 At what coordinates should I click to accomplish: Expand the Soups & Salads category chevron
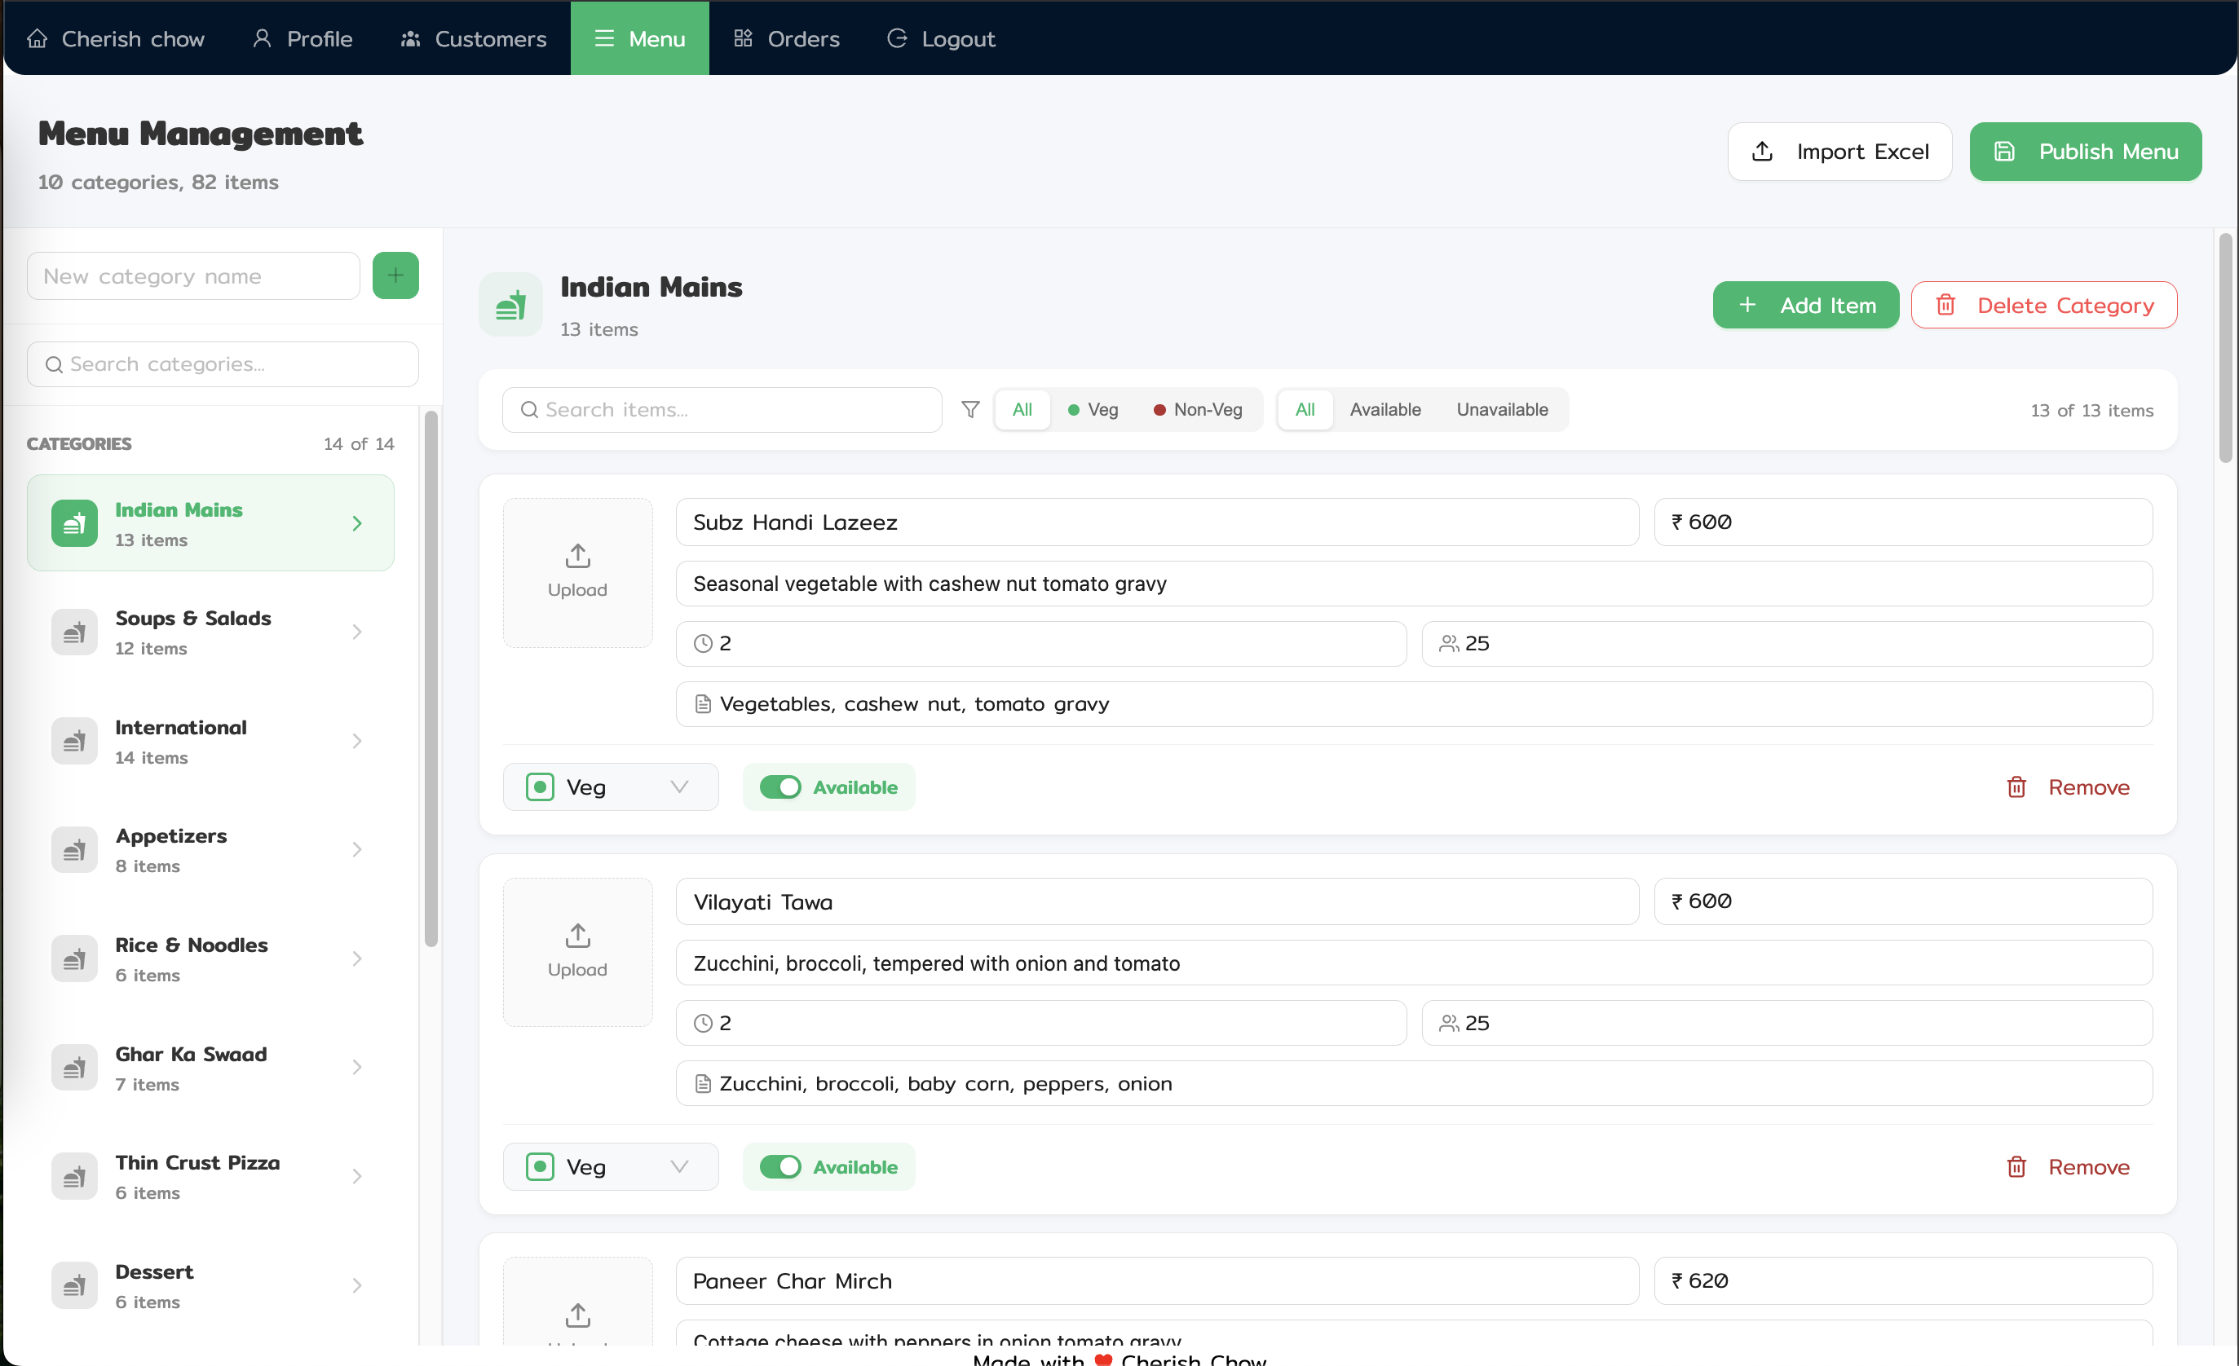coord(357,631)
